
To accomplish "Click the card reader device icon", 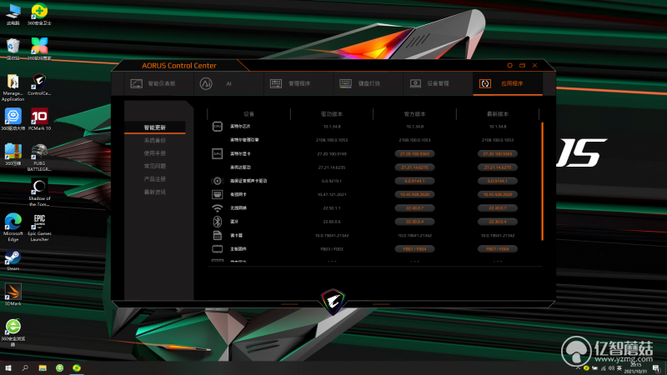I will pos(218,235).
